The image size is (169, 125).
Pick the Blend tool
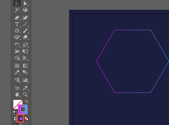[25, 72]
